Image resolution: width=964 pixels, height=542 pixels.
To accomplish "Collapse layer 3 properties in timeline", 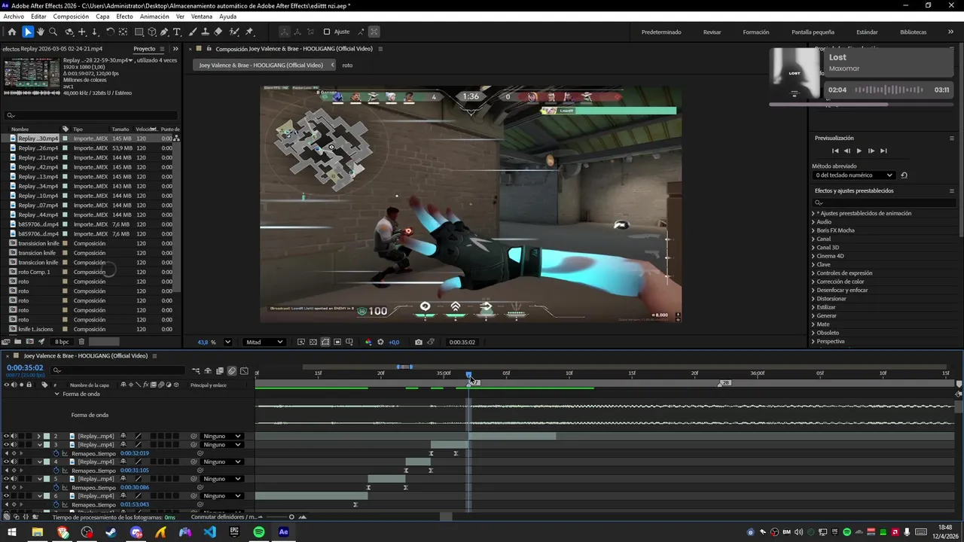I will (39, 445).
